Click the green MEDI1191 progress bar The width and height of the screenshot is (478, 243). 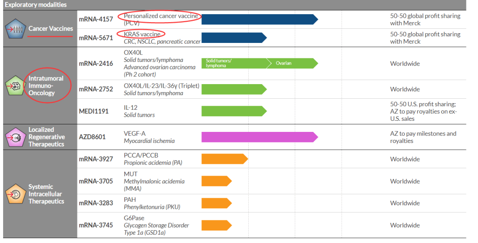(234, 111)
